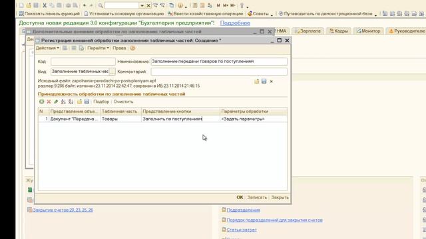Click Показать панель функций in the toolbar
This screenshot has height=239, width=426.
(x=49, y=13)
